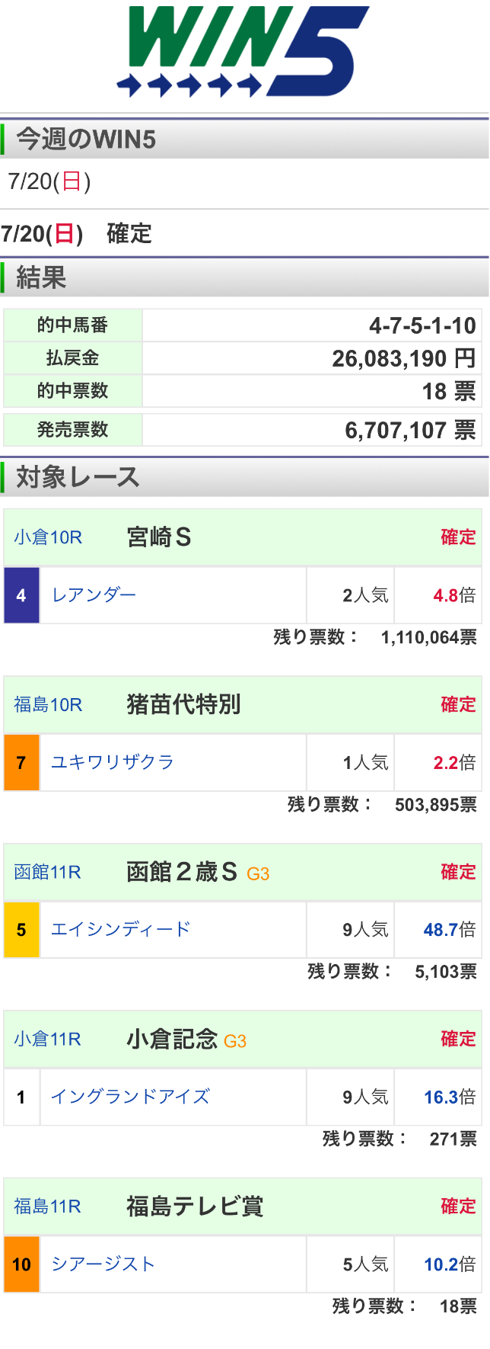Select the 7/20(日) date tab

tap(49, 181)
